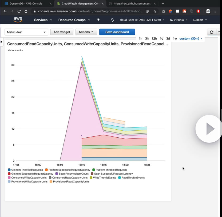
Task: Reload the page with browser reload button
Action: pyautogui.click(x=19, y=11)
